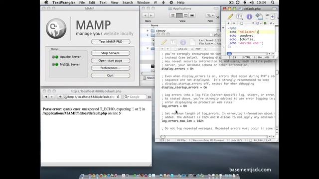Click Finder back arrow button

coord(145,15)
